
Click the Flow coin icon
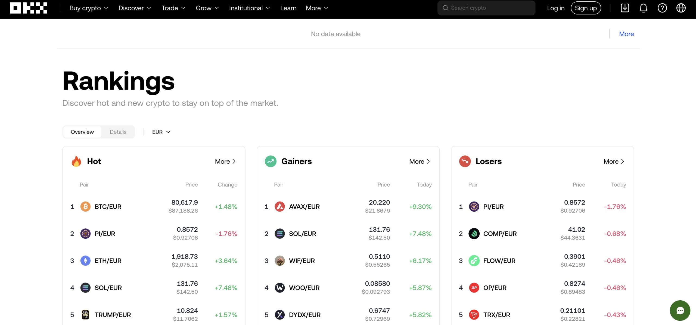coord(474,261)
